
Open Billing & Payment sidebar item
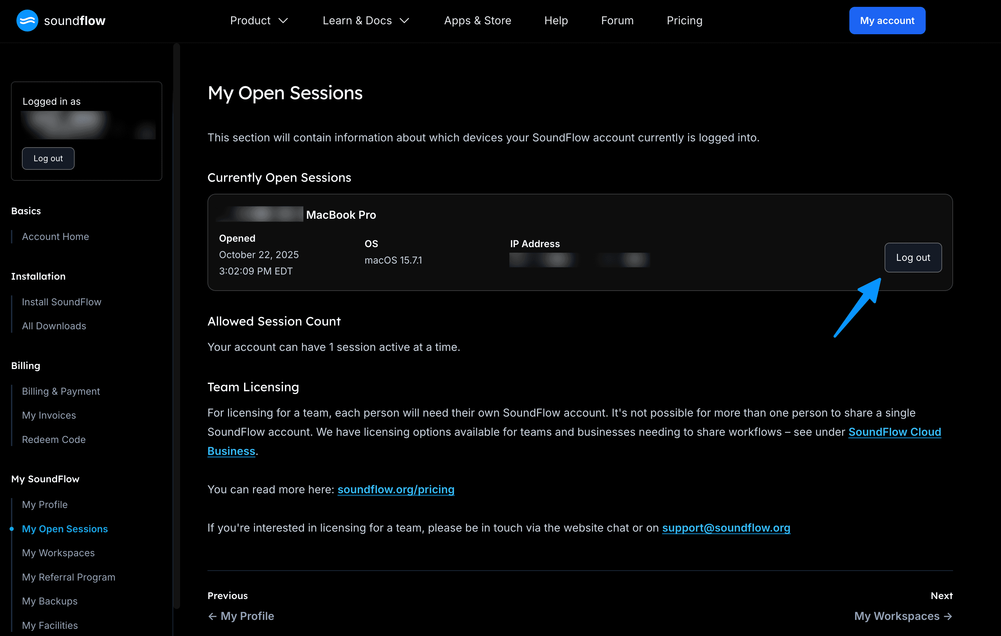click(61, 391)
